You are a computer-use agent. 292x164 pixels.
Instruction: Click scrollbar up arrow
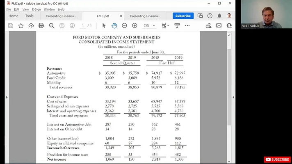point(229,35)
